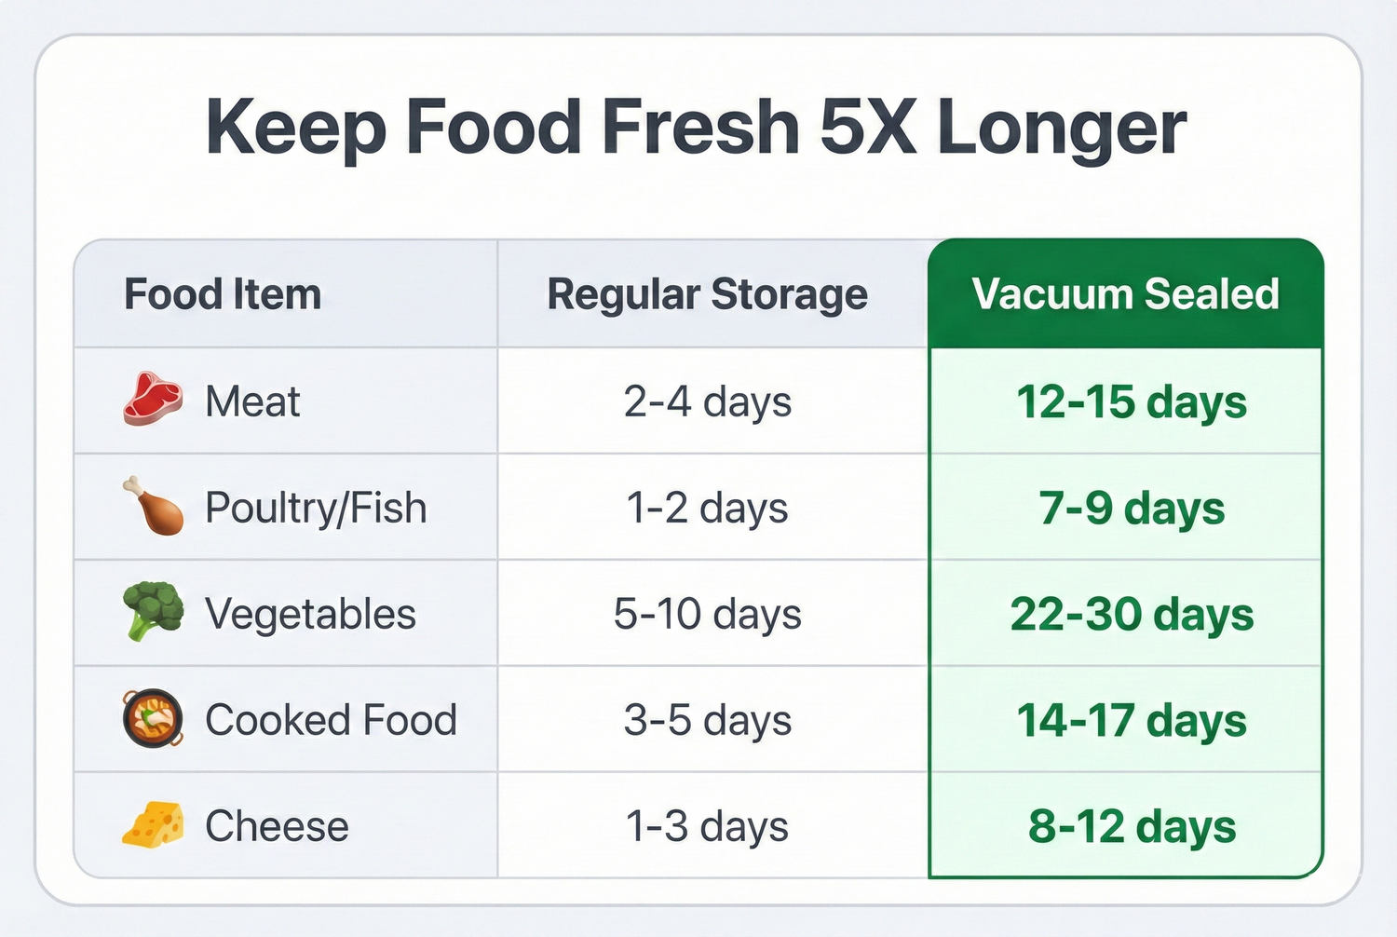Select the Vacuum Sealed column header

[x=1125, y=294]
